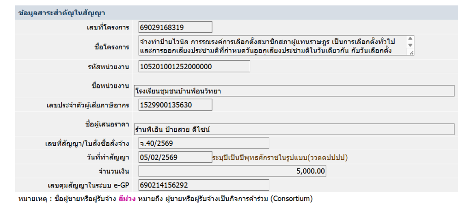This screenshot has height=212, width=472.
Task: Click the ชื่อผู้เสนอราคา field ร้านพีเอ็น ป้ายสวย ดีไซน์
Action: (294, 130)
